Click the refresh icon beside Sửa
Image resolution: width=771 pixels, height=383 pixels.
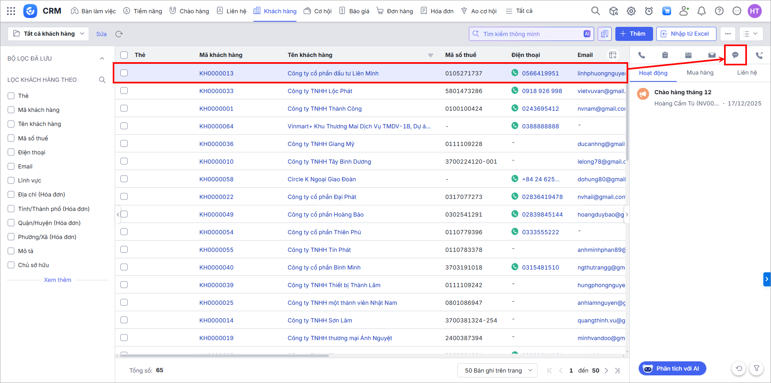click(119, 34)
